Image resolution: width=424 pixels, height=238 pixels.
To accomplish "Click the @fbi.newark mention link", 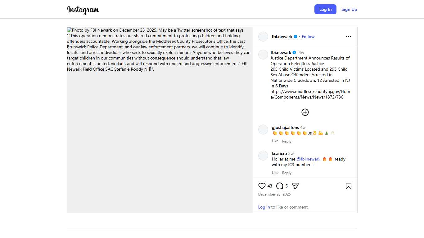I will (x=309, y=159).
